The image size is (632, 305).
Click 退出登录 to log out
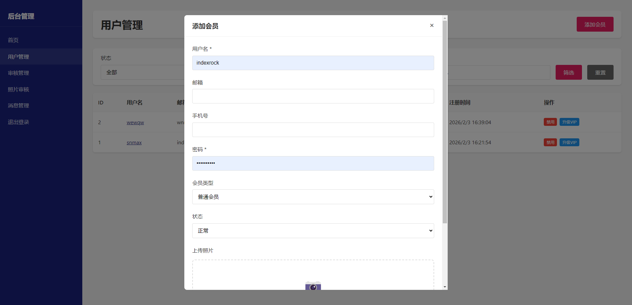(x=18, y=122)
